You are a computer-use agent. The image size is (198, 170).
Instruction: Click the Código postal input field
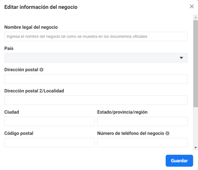49,143
